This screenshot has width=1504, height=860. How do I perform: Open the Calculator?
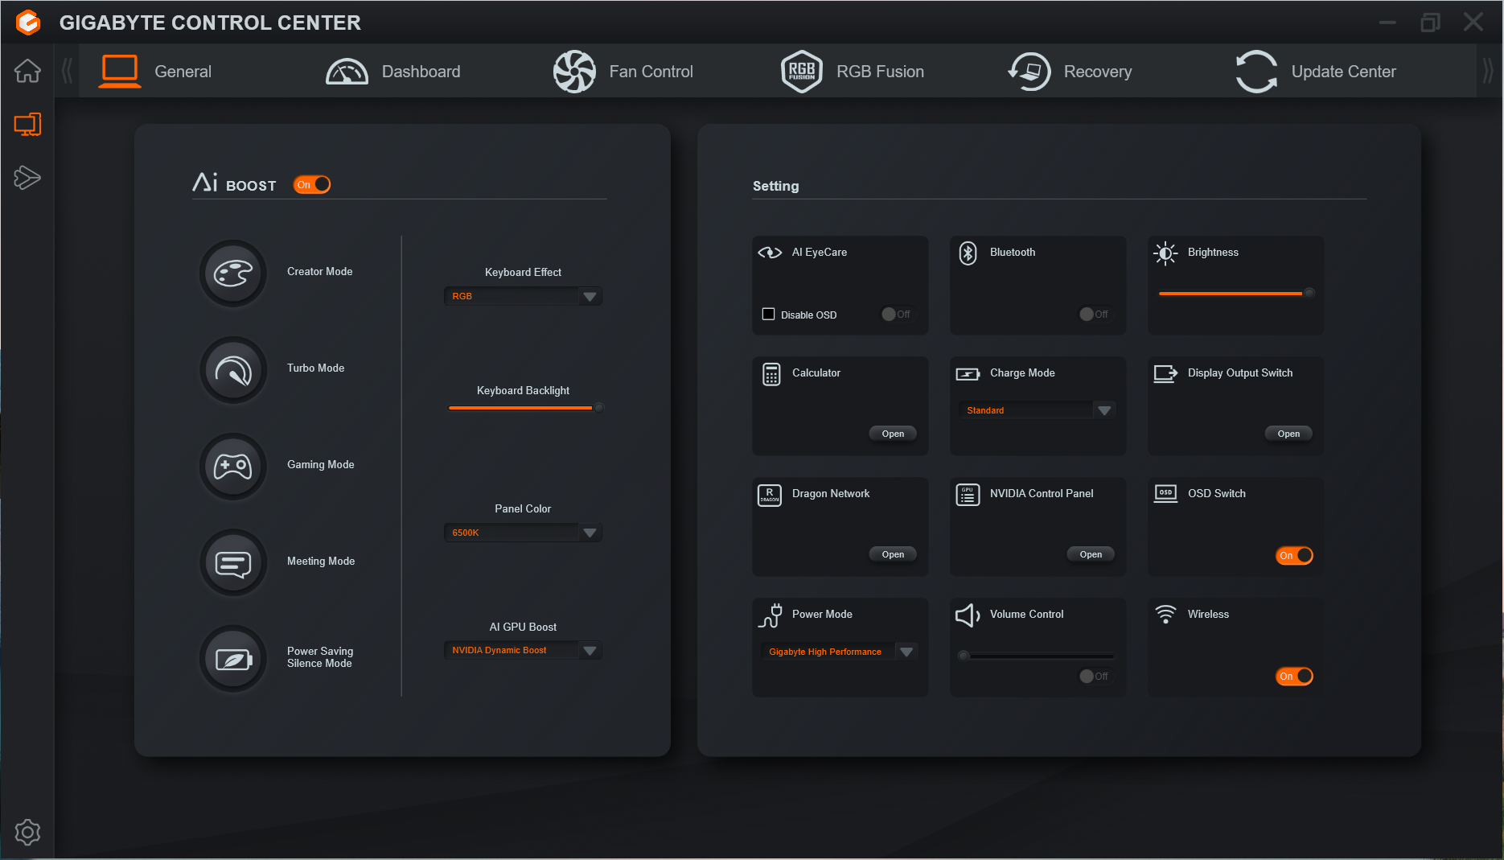click(893, 434)
